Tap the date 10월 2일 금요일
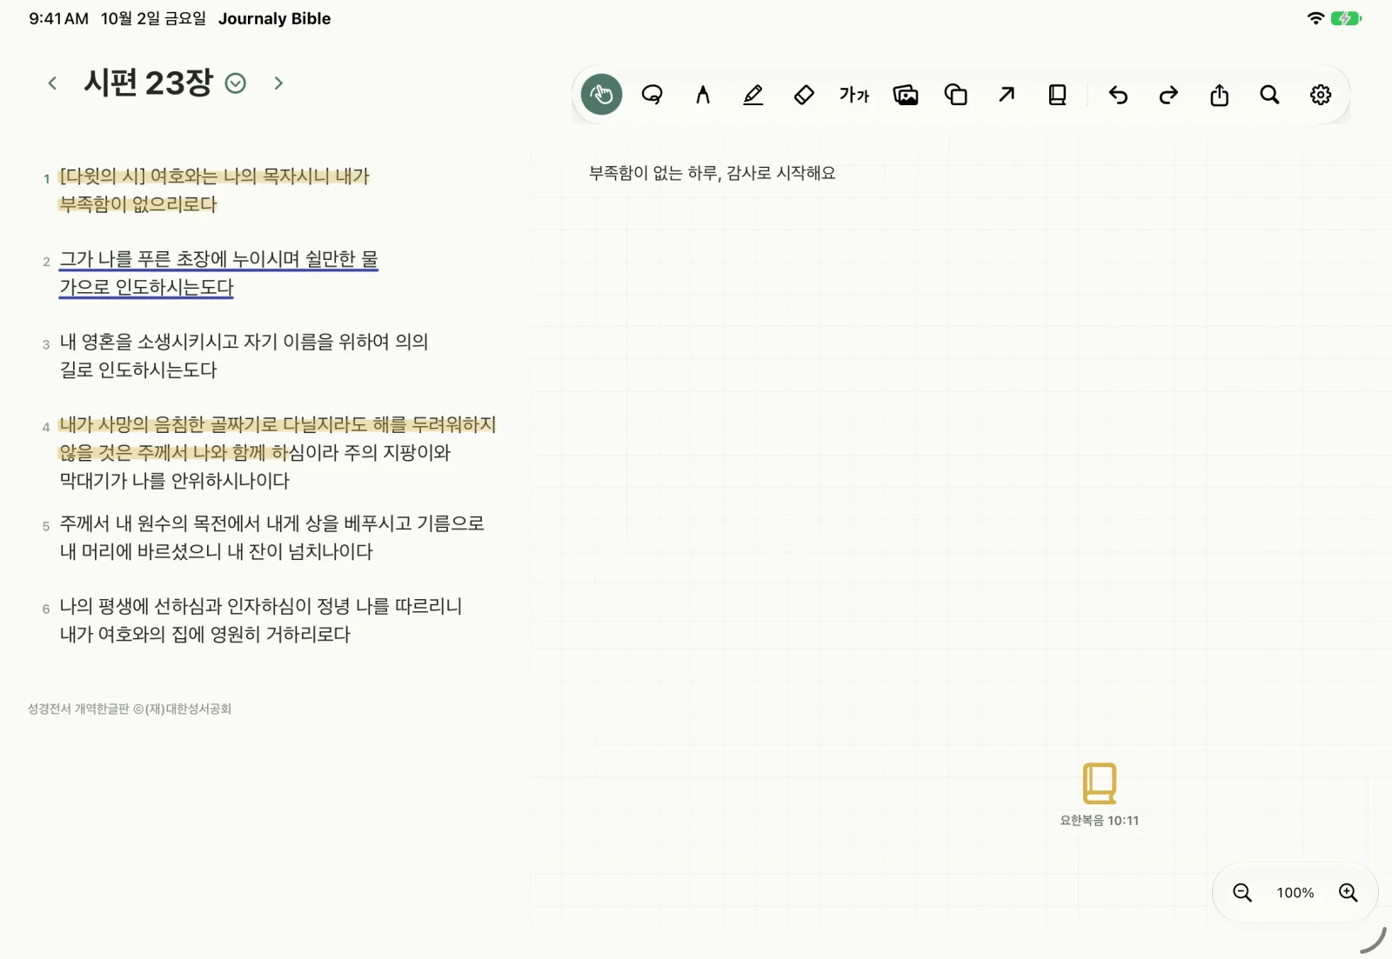This screenshot has height=959, width=1392. [153, 18]
